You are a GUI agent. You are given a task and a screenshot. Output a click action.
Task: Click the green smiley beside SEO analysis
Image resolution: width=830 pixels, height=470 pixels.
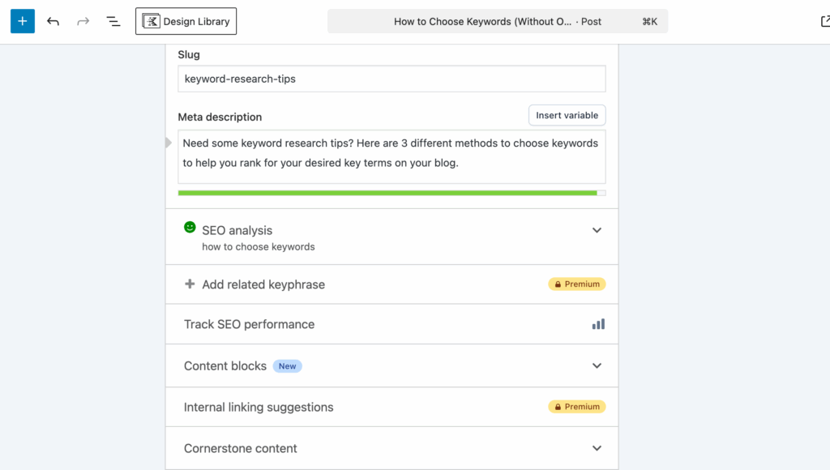pyautogui.click(x=190, y=226)
